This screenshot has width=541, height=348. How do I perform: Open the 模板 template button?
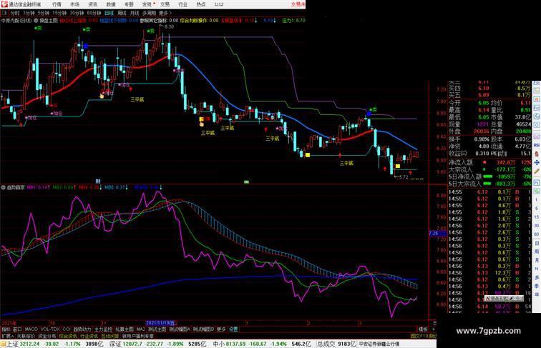pyautogui.click(x=423, y=329)
